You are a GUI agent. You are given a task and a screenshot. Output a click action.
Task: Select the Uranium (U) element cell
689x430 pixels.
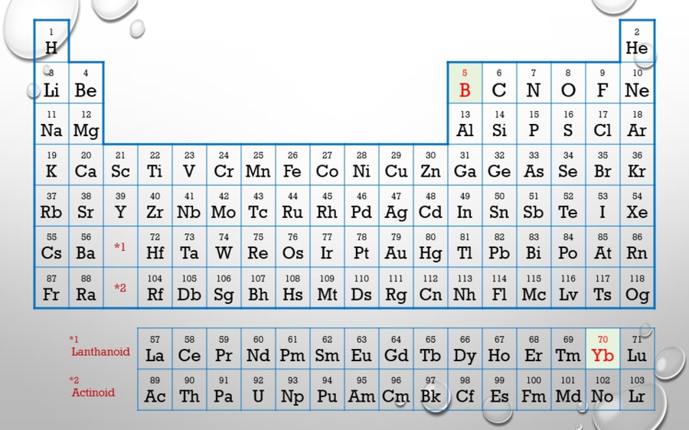tap(258, 389)
